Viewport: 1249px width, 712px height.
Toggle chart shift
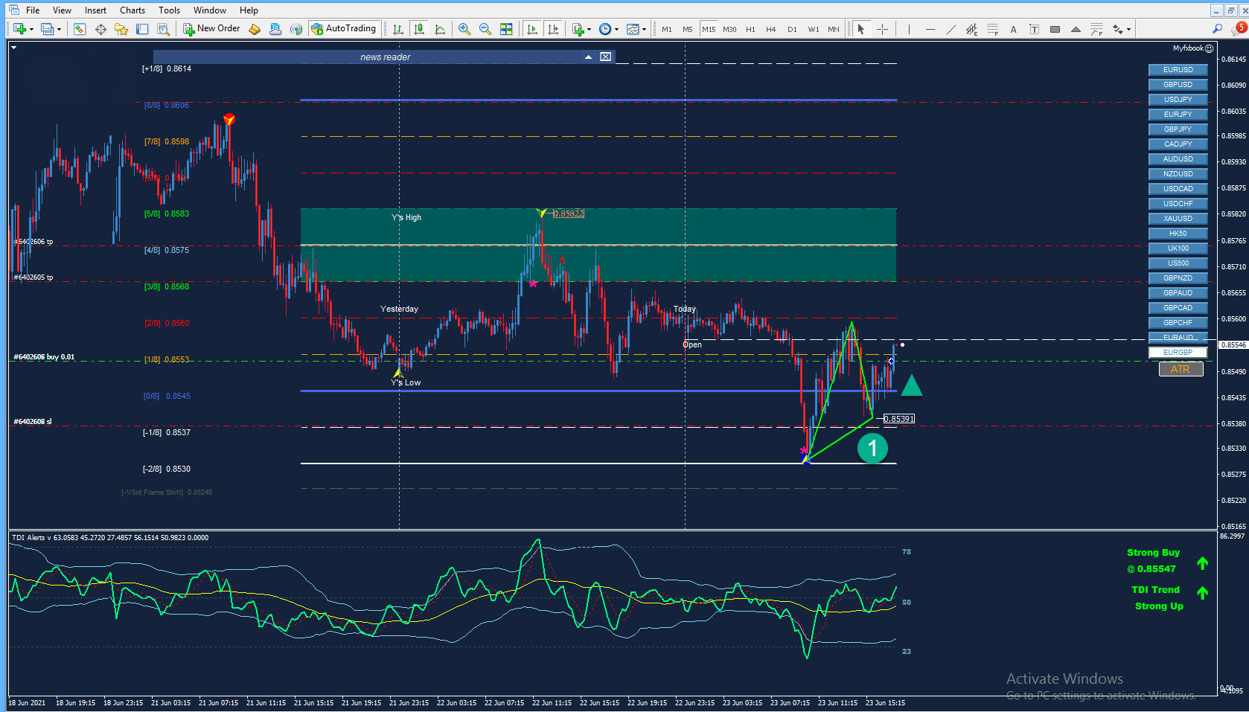click(x=552, y=29)
